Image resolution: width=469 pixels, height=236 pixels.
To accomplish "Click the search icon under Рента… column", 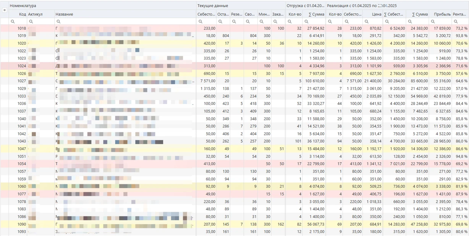I will tap(456, 22).
